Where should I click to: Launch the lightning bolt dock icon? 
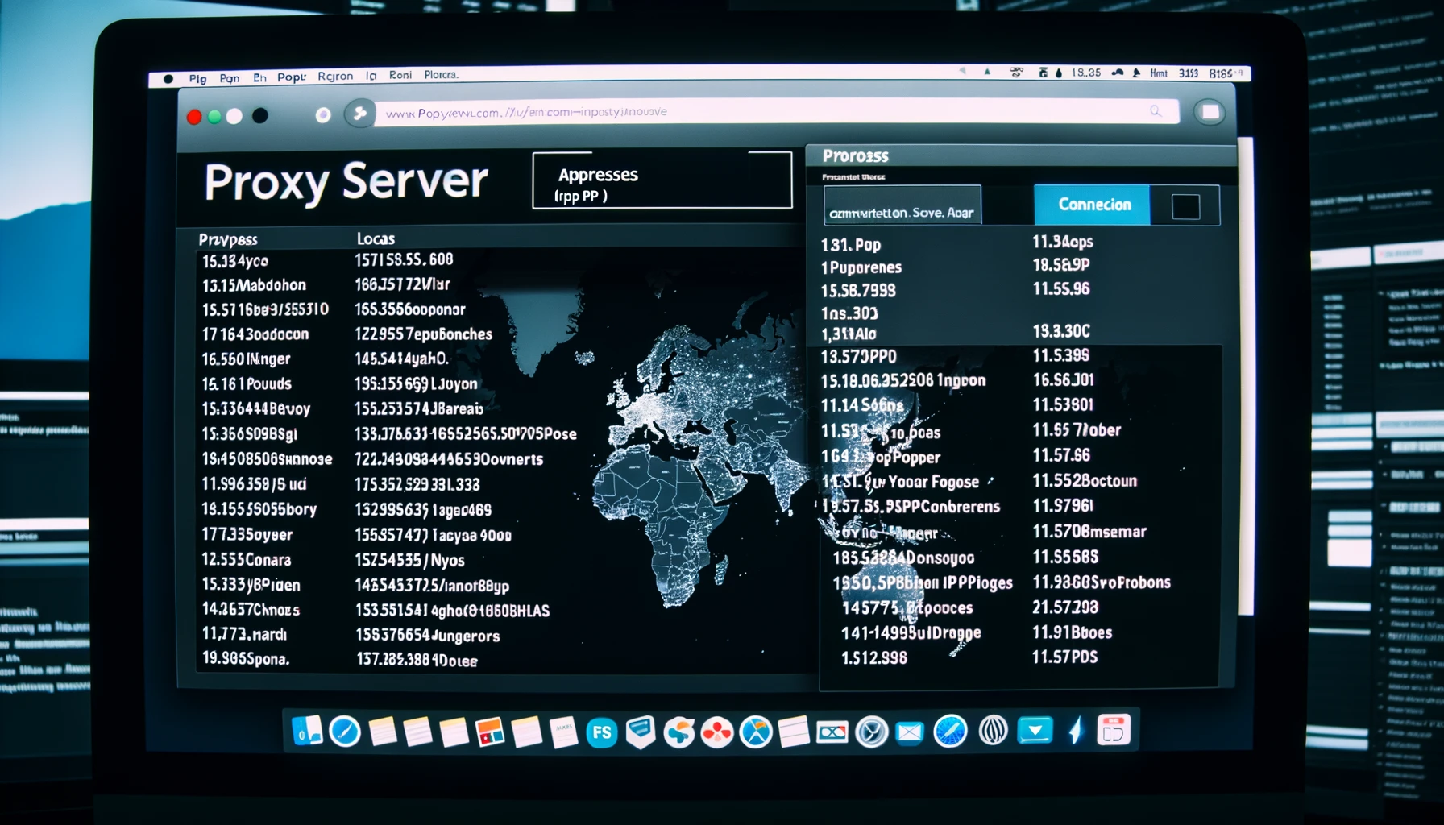[1076, 731]
